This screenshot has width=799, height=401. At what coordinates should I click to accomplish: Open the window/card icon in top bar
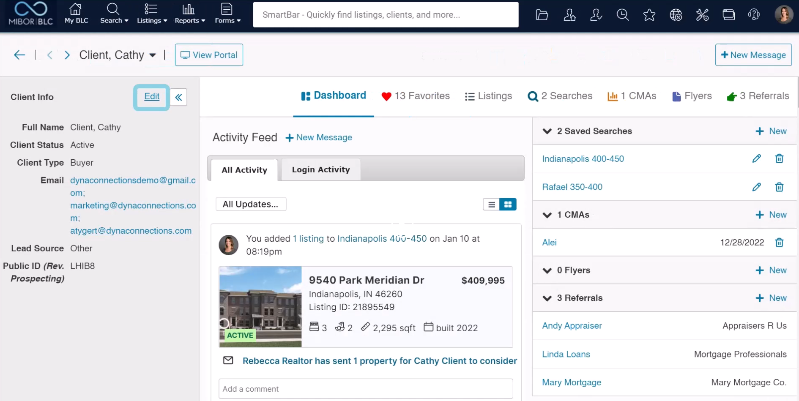point(729,15)
